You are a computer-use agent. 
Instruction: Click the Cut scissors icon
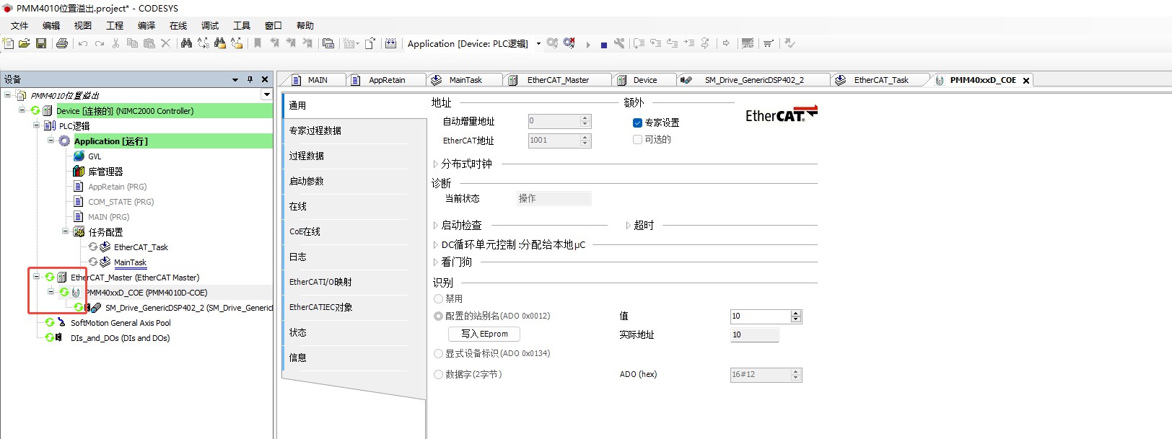click(115, 43)
